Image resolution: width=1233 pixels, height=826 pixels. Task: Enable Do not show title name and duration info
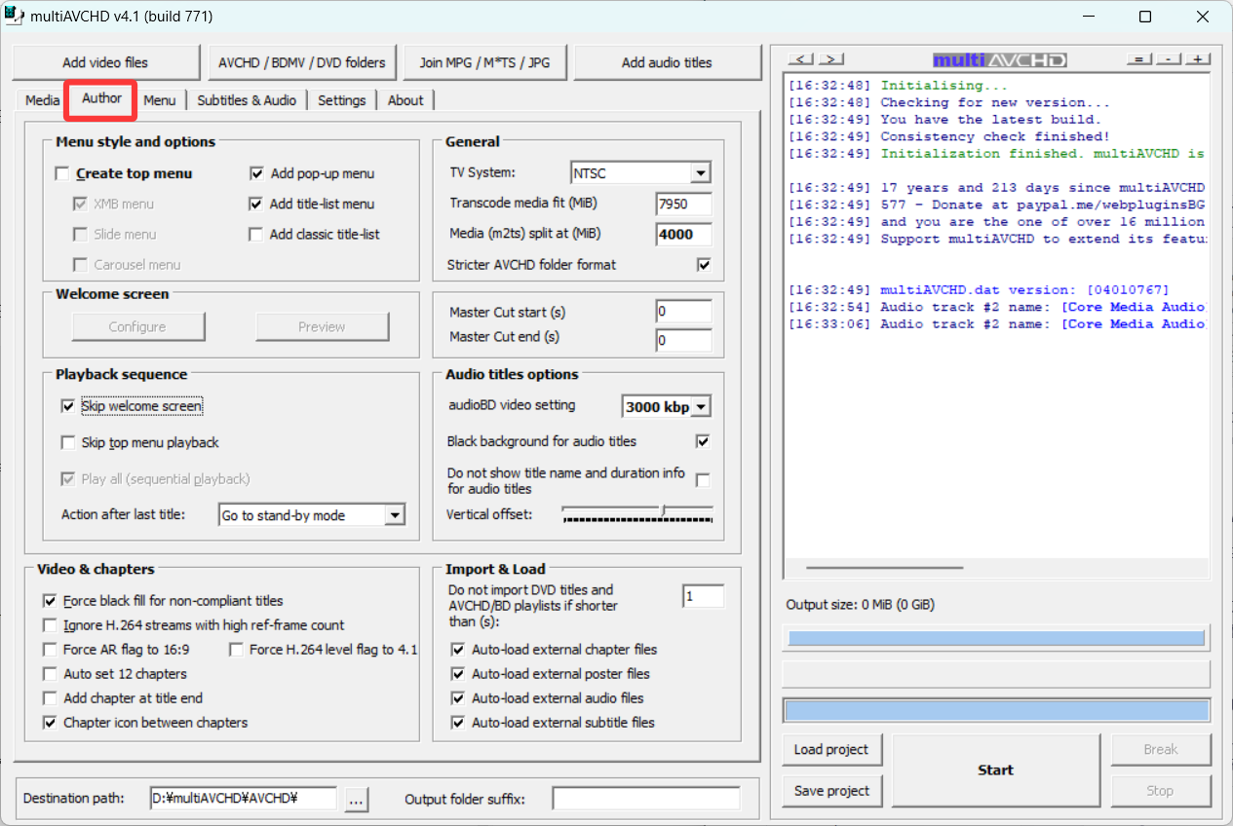tap(703, 480)
